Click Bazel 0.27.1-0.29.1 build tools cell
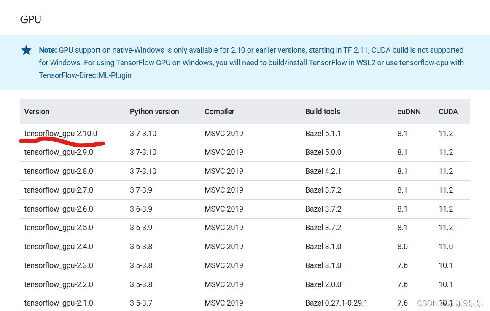This screenshot has width=490, height=311. coord(336,303)
